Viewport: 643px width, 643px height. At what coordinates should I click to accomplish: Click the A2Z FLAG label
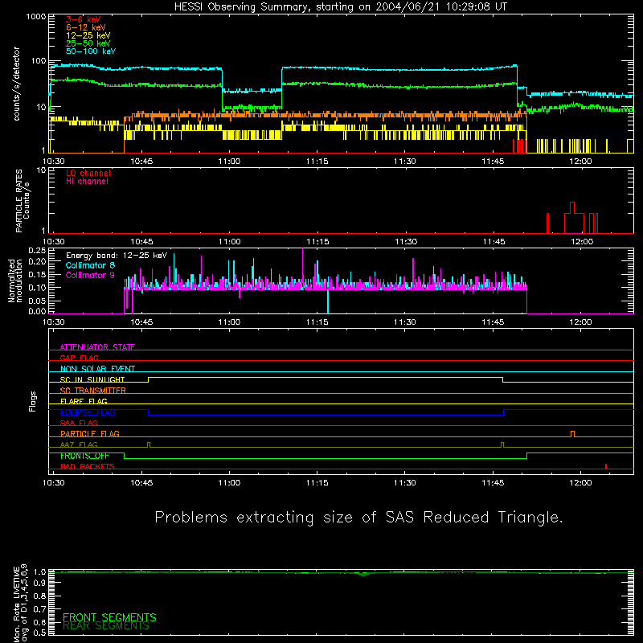[x=79, y=444]
